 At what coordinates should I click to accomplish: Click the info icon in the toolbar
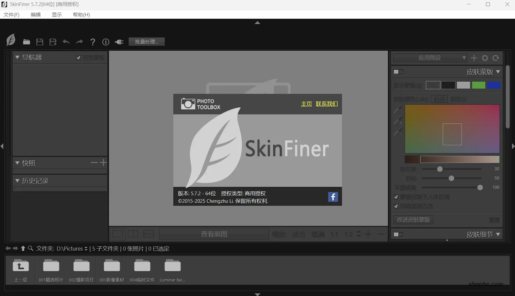(106, 42)
